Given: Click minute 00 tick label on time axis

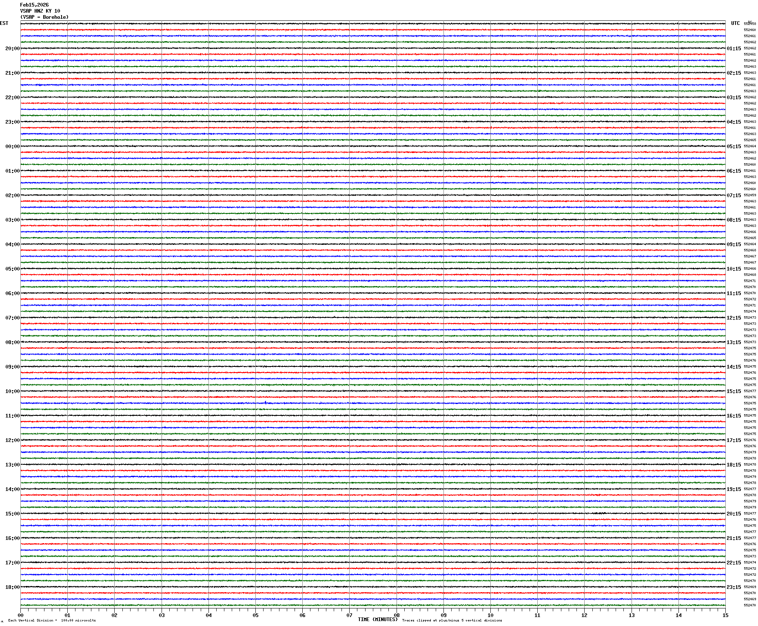Looking at the screenshot, I should click(x=21, y=615).
